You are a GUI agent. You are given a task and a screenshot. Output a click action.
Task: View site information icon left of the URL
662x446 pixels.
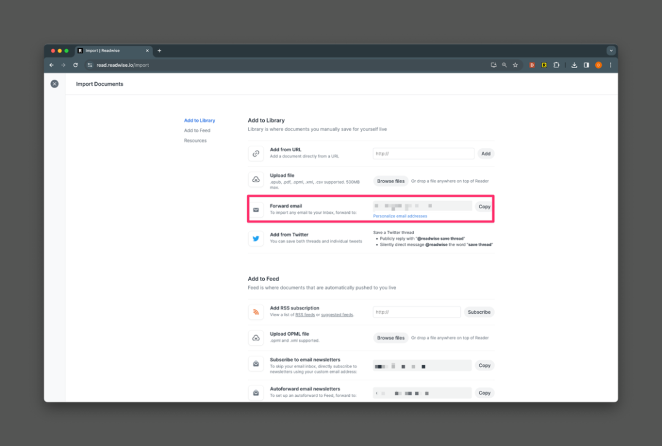pos(89,65)
